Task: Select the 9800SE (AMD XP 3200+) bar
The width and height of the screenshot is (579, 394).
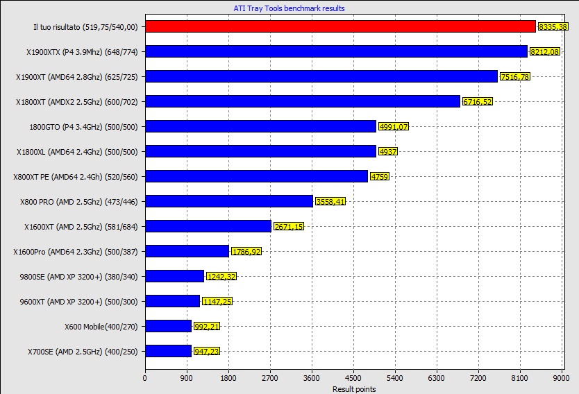Action: click(174, 276)
